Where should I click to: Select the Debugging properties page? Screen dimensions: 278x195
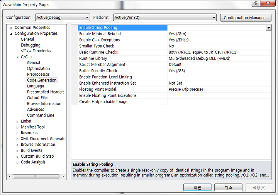click(31, 45)
